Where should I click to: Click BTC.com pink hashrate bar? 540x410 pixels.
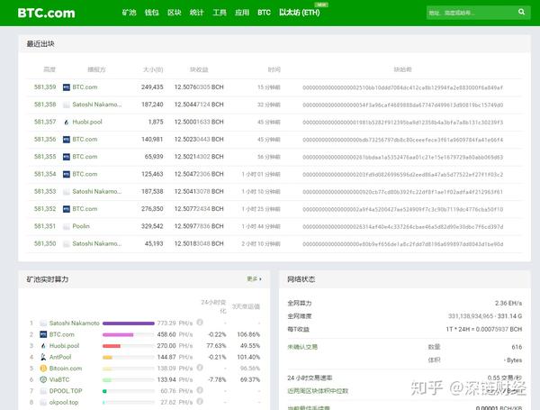tap(118, 335)
